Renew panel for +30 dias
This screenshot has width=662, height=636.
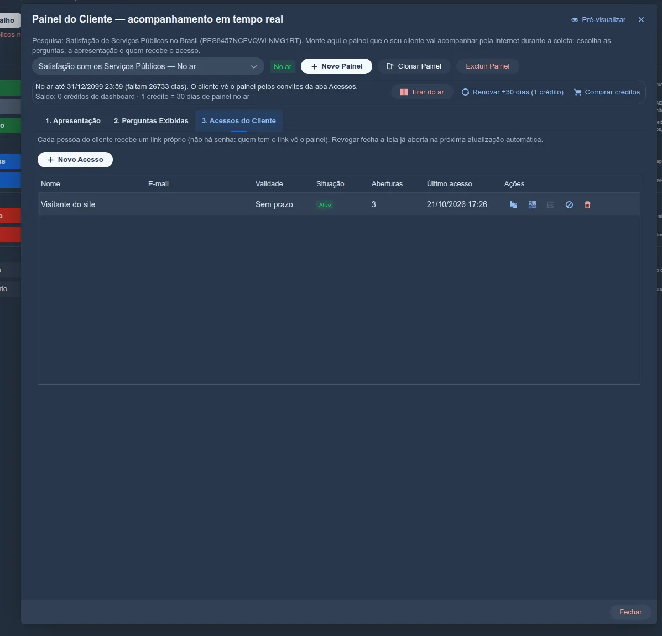pos(513,92)
